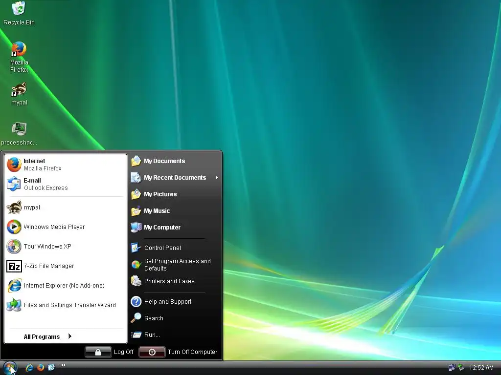Open the network connection tray icon
This screenshot has width=501, height=375.
click(x=451, y=368)
